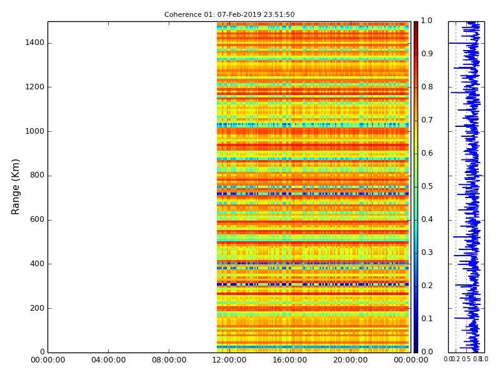This screenshot has width=500, height=375.
Task: Click the colorbar 0.9 label
Action: click(x=427, y=54)
